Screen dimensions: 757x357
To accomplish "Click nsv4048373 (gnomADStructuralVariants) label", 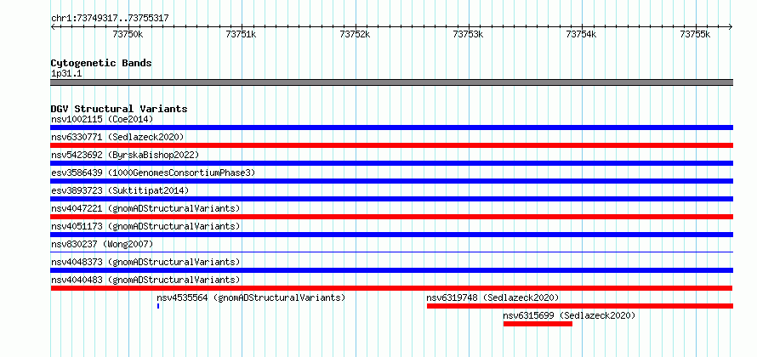I will [145, 262].
